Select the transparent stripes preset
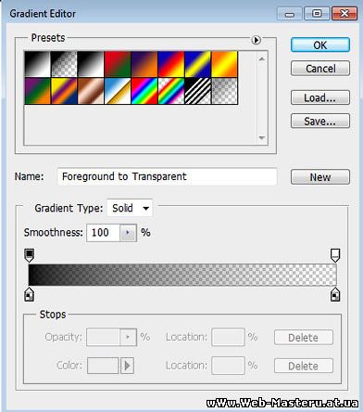363x412 pixels. (x=198, y=91)
